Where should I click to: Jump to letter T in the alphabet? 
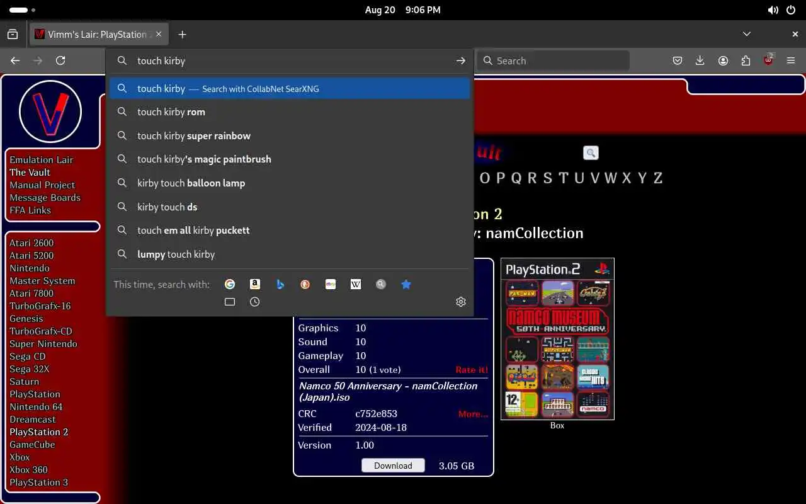coord(563,178)
